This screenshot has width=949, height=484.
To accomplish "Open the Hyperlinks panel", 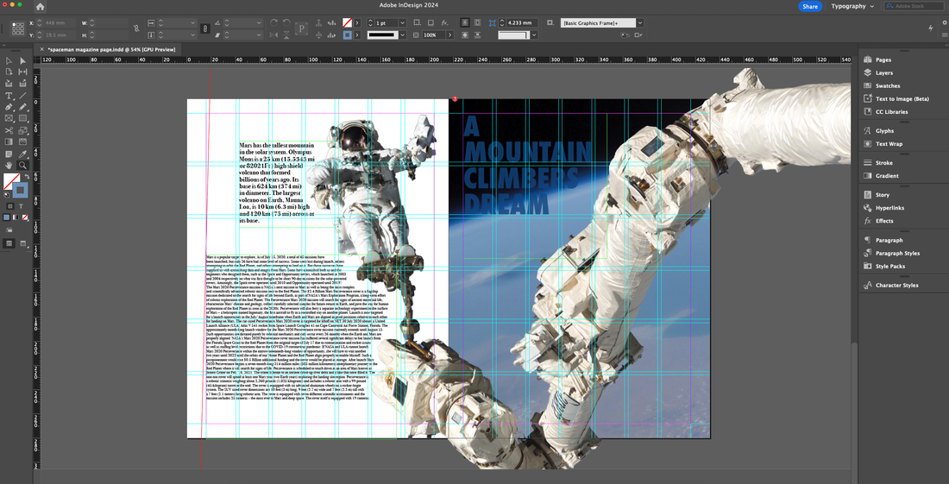I will [889, 208].
